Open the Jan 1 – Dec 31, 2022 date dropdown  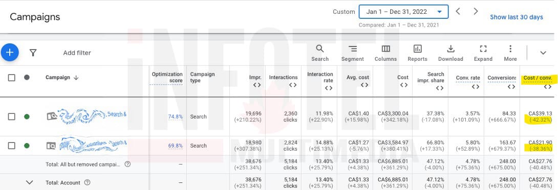(403, 12)
